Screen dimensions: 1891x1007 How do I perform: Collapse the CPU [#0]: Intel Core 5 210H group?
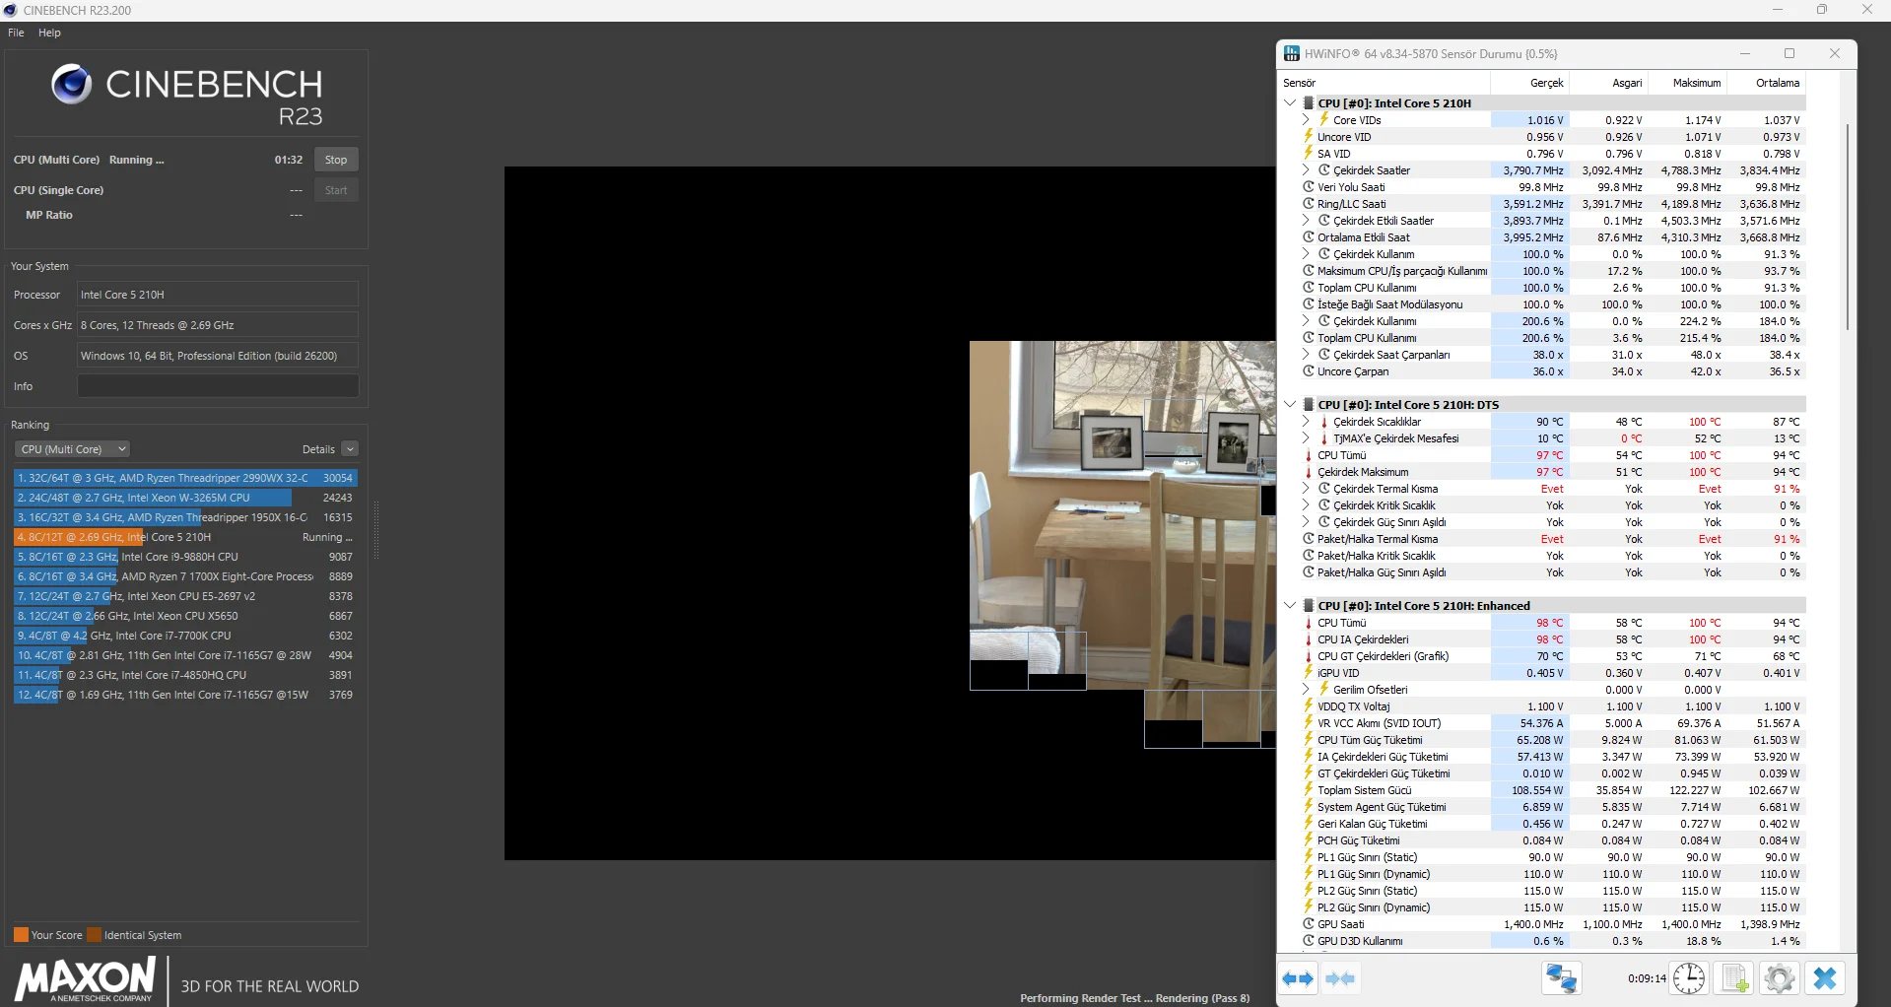click(x=1290, y=103)
